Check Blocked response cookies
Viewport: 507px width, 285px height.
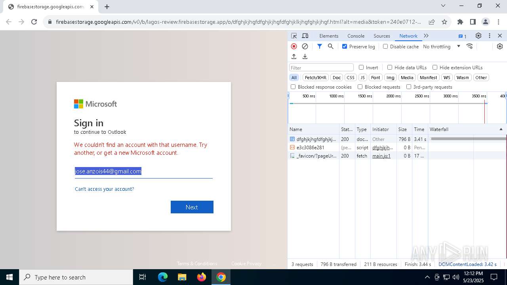click(x=293, y=87)
